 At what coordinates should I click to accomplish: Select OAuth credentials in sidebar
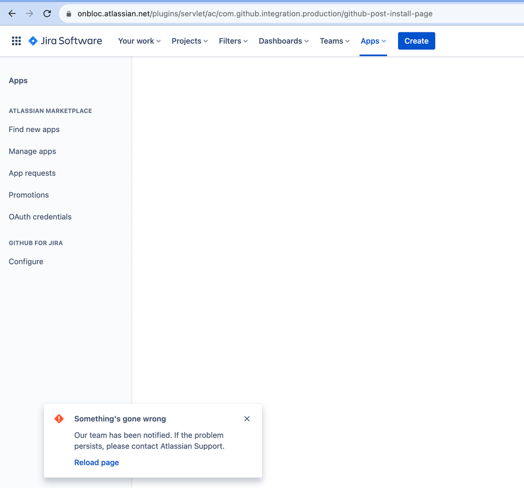(40, 217)
